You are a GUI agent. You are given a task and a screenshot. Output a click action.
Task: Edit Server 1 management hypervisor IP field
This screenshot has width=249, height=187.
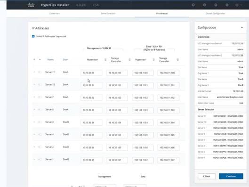91,160
